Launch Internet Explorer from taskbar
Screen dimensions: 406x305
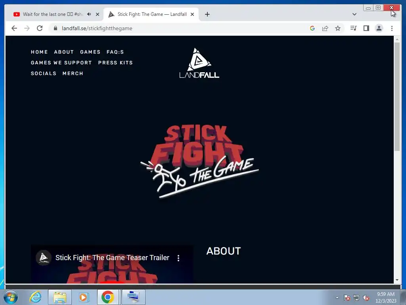click(35, 297)
